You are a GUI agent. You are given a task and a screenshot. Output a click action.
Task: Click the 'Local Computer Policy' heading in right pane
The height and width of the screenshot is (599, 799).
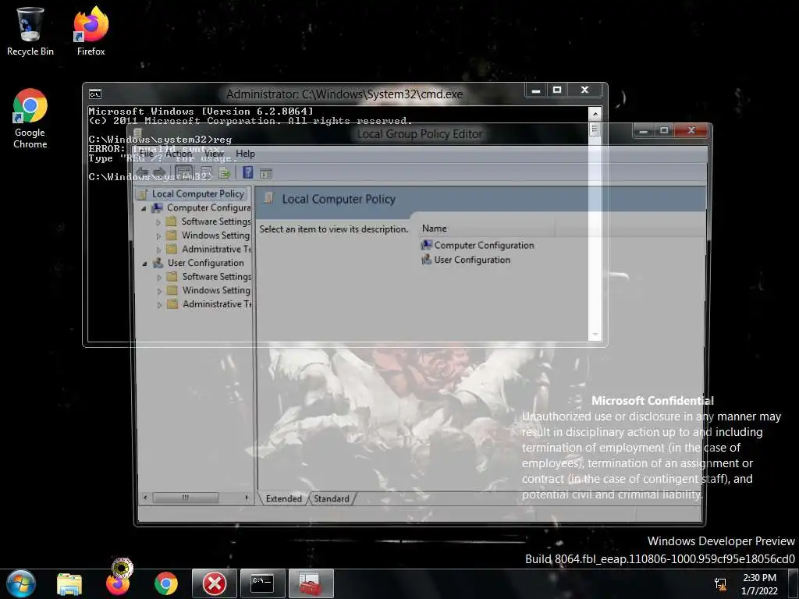[339, 199]
